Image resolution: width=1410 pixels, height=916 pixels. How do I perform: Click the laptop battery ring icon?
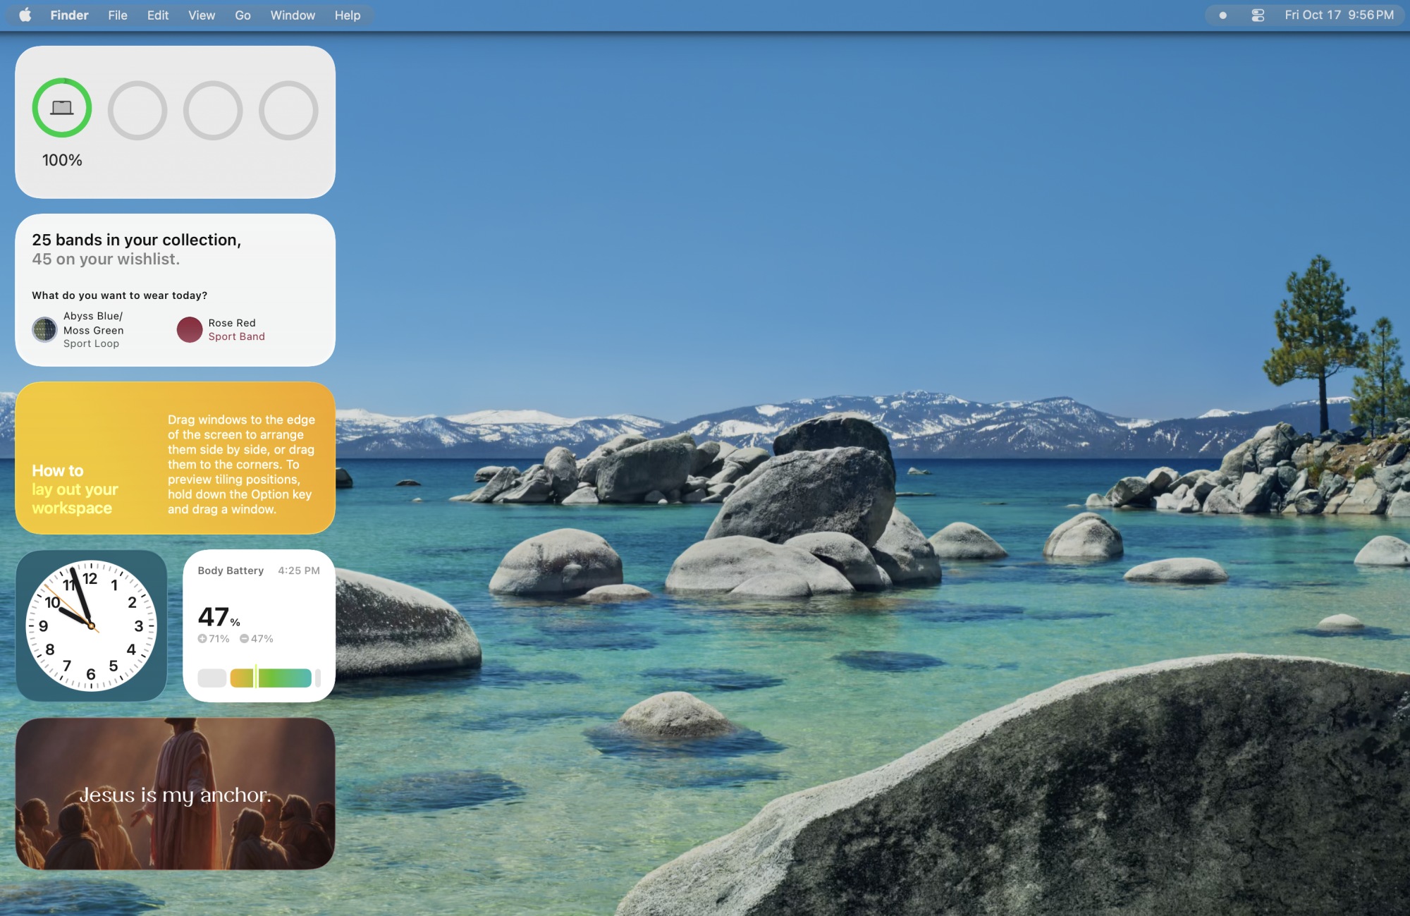[62, 108]
